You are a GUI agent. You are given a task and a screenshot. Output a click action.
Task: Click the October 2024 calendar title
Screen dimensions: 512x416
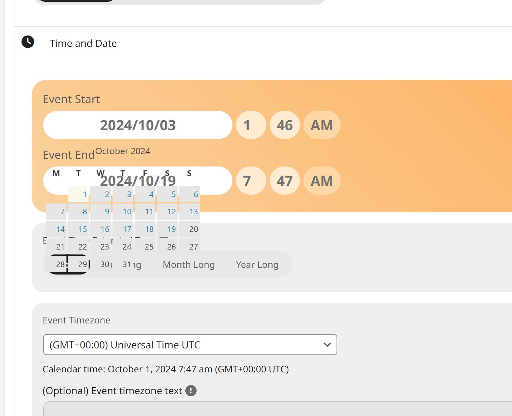[123, 151]
